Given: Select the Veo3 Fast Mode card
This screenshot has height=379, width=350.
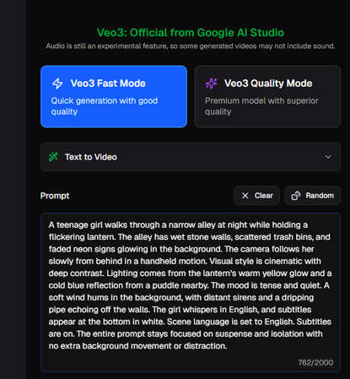Looking at the screenshot, I should click(x=114, y=96).
